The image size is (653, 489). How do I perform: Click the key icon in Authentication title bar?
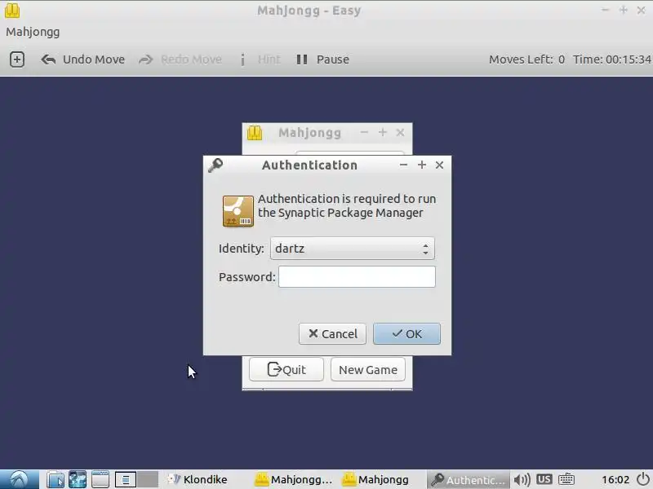tap(215, 165)
